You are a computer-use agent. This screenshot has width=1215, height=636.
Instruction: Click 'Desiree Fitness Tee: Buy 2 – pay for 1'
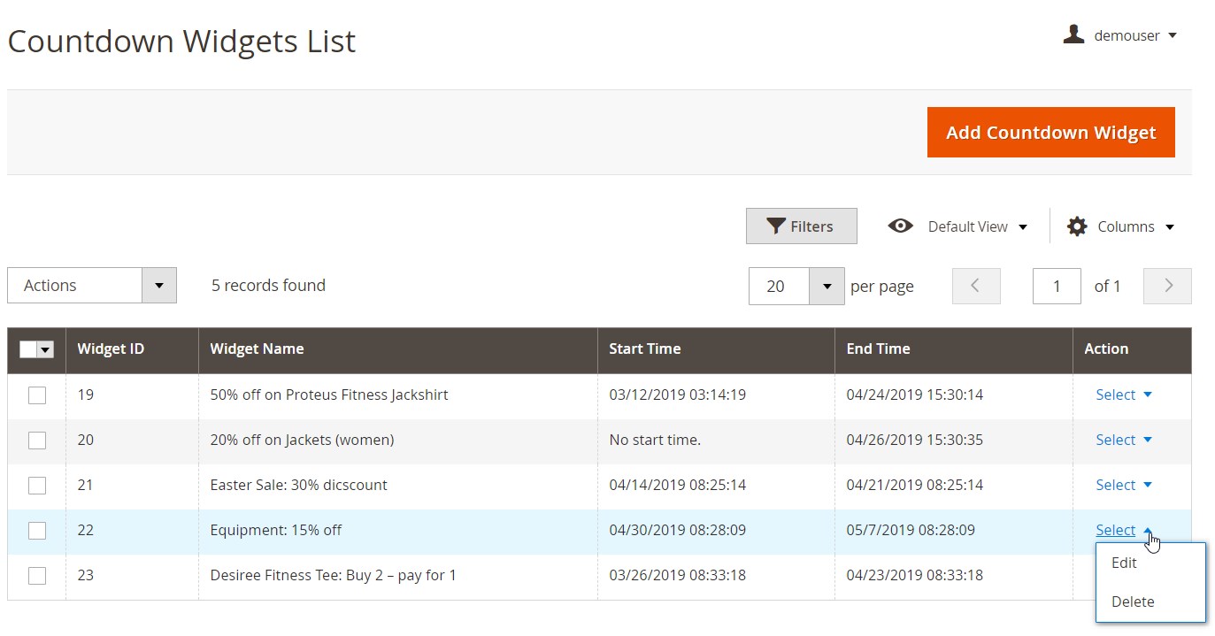click(333, 575)
